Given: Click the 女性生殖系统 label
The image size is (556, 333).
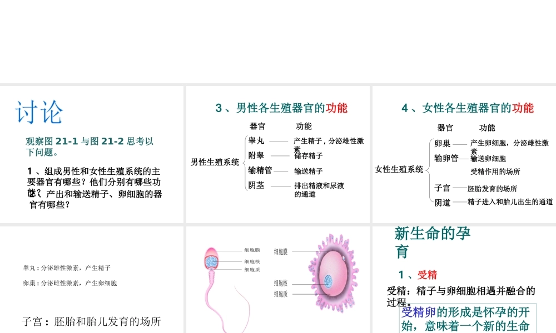Looking at the screenshot, I should point(399,169).
